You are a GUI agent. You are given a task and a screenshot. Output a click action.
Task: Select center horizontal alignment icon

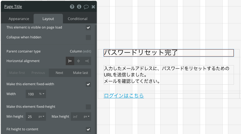(78, 61)
